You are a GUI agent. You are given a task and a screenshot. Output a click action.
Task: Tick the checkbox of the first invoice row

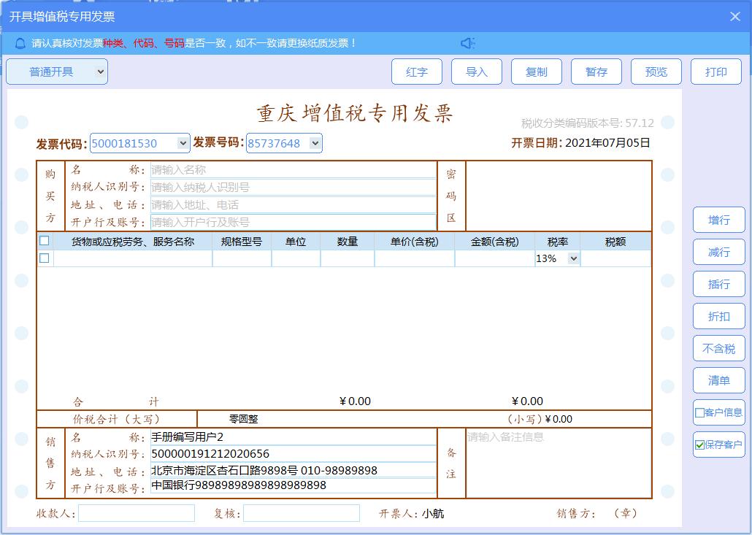click(44, 257)
